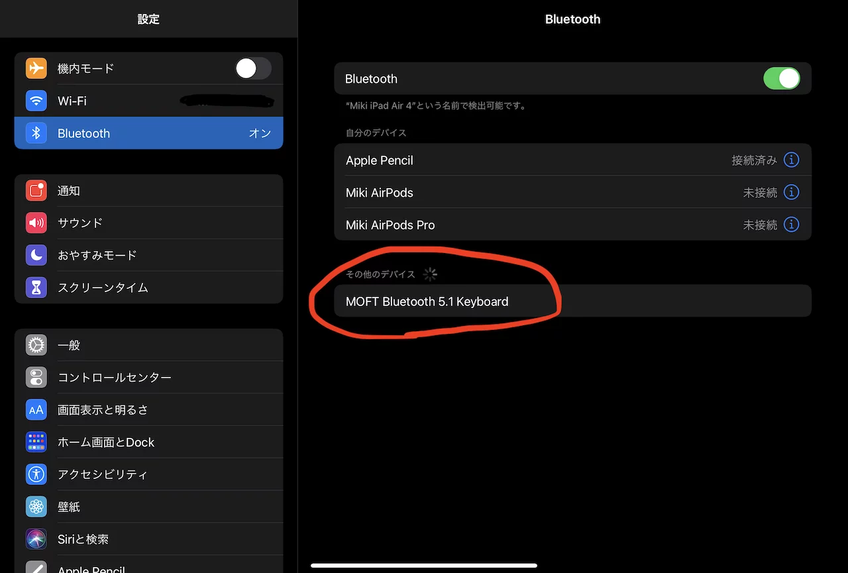The width and height of the screenshot is (848, 573).
Task: Open 画面表示と明るさ settings
Action: tap(148, 410)
